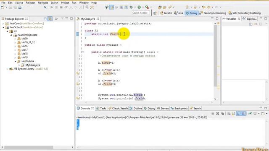
Task: Click Clear Console icon
Action: (229, 114)
